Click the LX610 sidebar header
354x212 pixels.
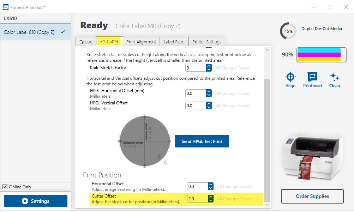tap(36, 18)
